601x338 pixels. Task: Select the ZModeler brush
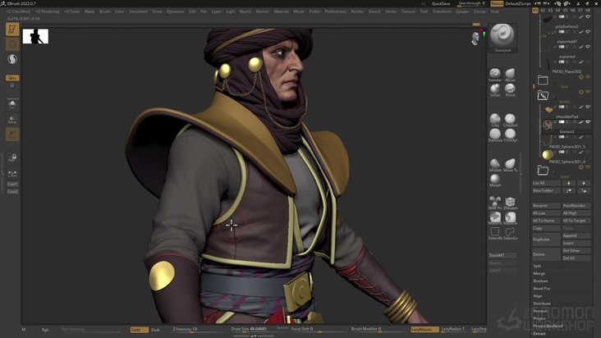pos(510,203)
